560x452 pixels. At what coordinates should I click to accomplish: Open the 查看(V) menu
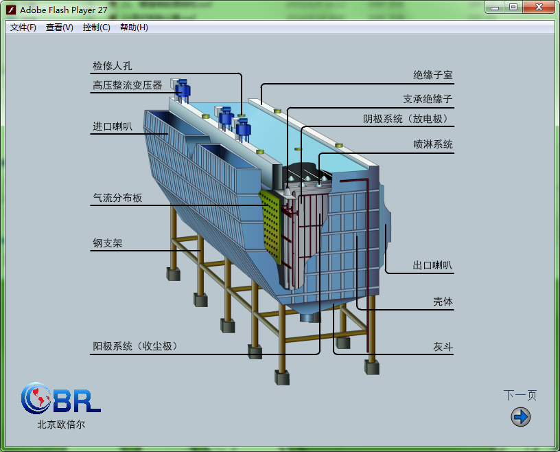tap(60, 27)
